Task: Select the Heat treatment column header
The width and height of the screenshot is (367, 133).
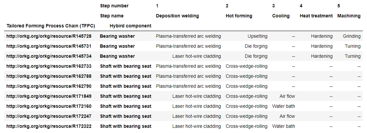Action: 316,16
